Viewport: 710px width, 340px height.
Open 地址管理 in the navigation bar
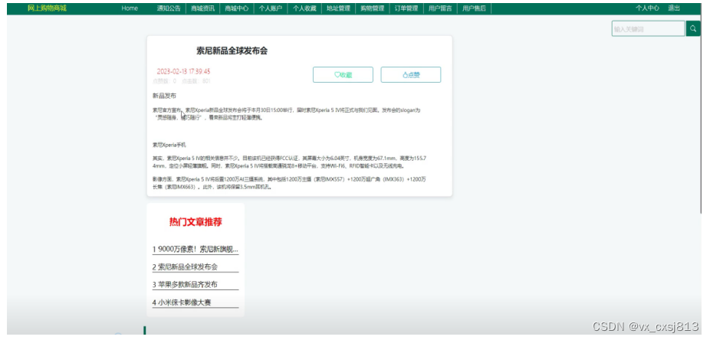(x=339, y=8)
